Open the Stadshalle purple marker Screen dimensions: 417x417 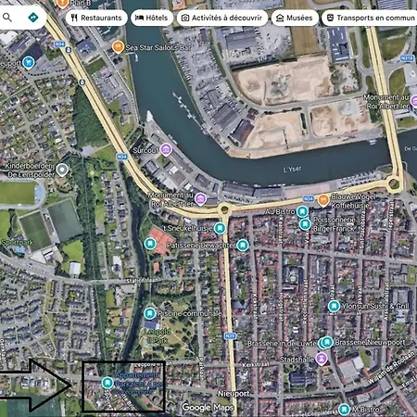pos(322,359)
